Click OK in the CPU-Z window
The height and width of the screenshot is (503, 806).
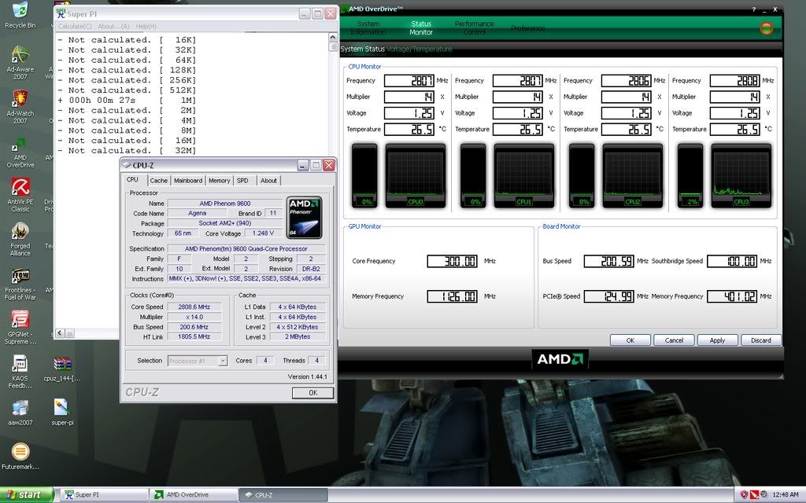(x=312, y=393)
